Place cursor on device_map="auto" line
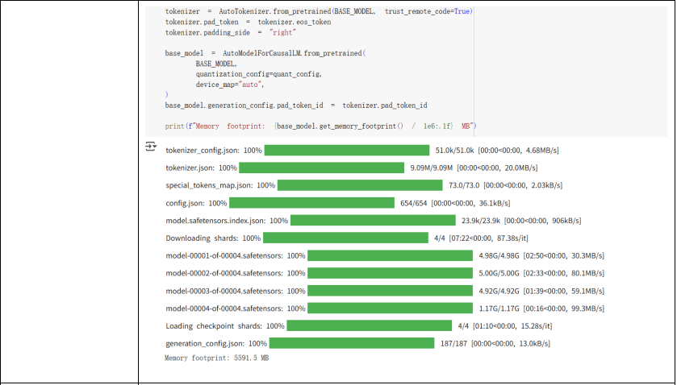The image size is (677, 385). pos(230,85)
